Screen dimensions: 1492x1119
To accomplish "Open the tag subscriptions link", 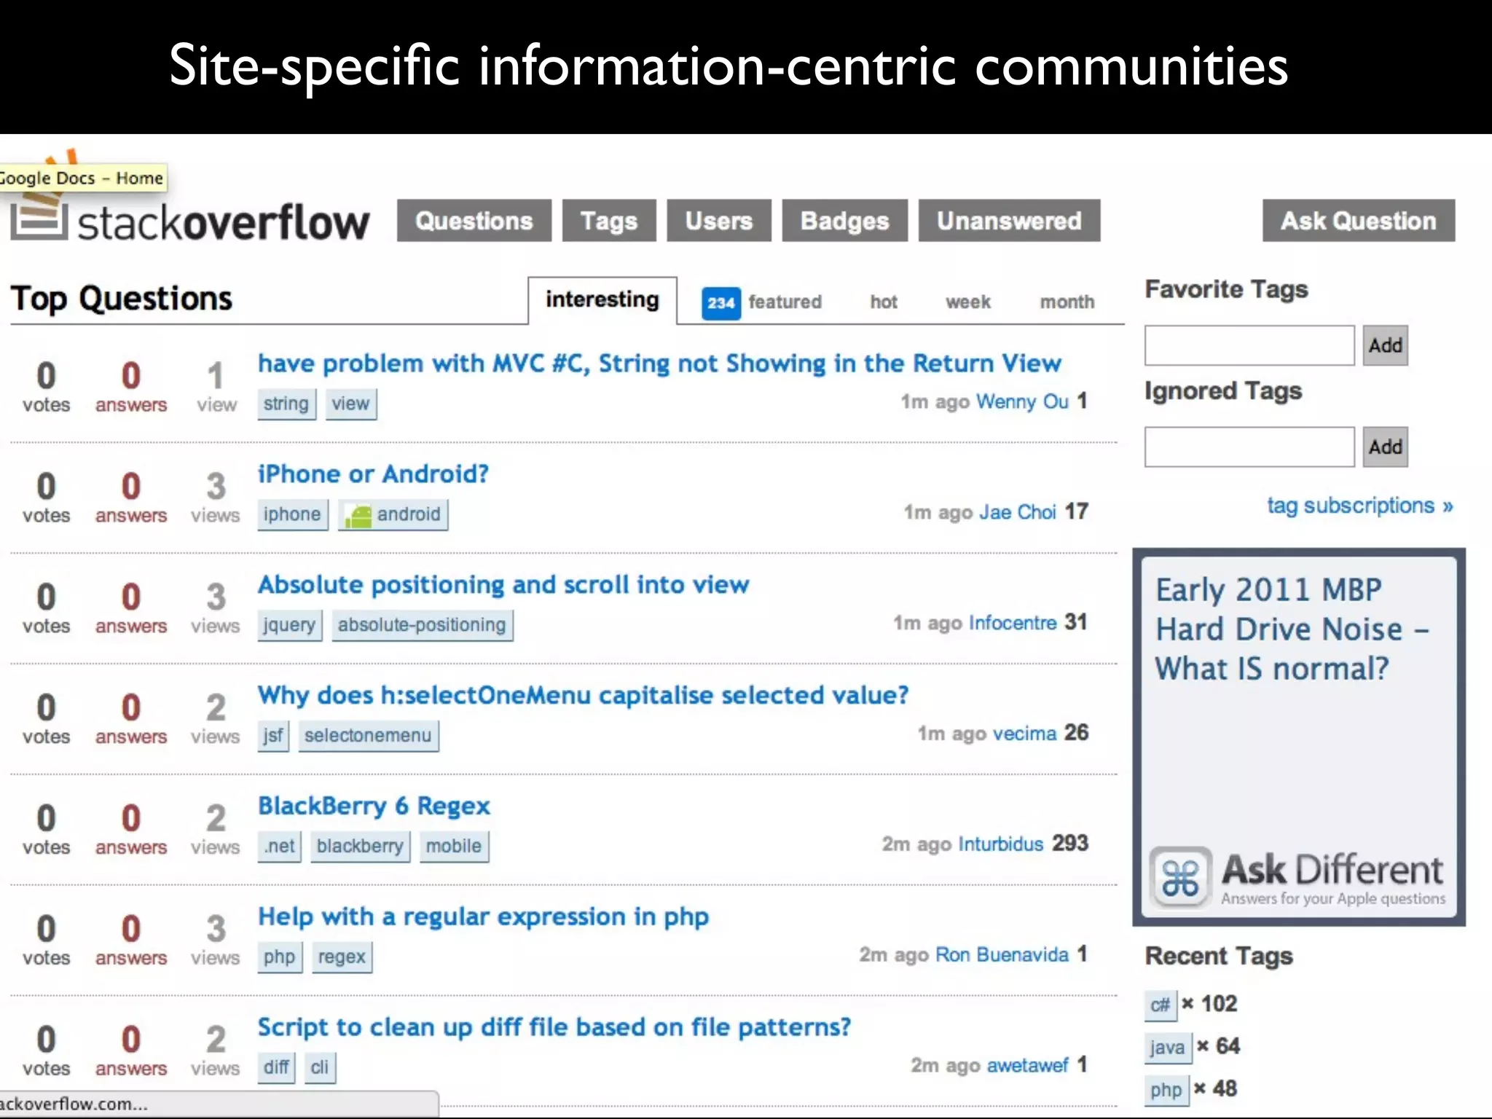I will pos(1360,506).
